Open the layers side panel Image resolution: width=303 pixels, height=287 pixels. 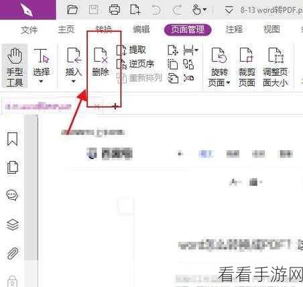[x=13, y=225]
